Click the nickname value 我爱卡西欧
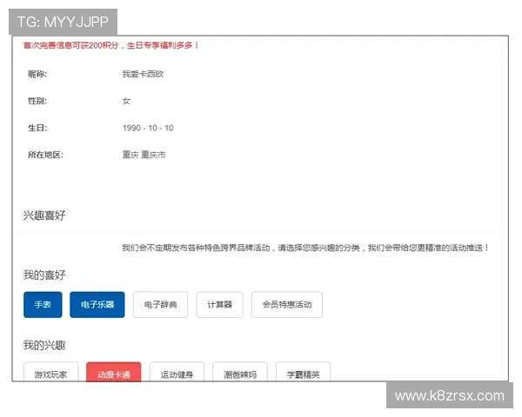The width and height of the screenshot is (522, 417). pos(143,74)
